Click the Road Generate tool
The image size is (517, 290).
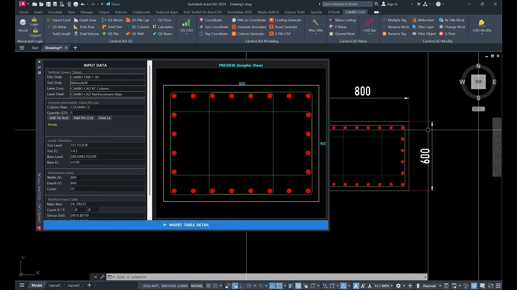pyautogui.click(x=283, y=27)
